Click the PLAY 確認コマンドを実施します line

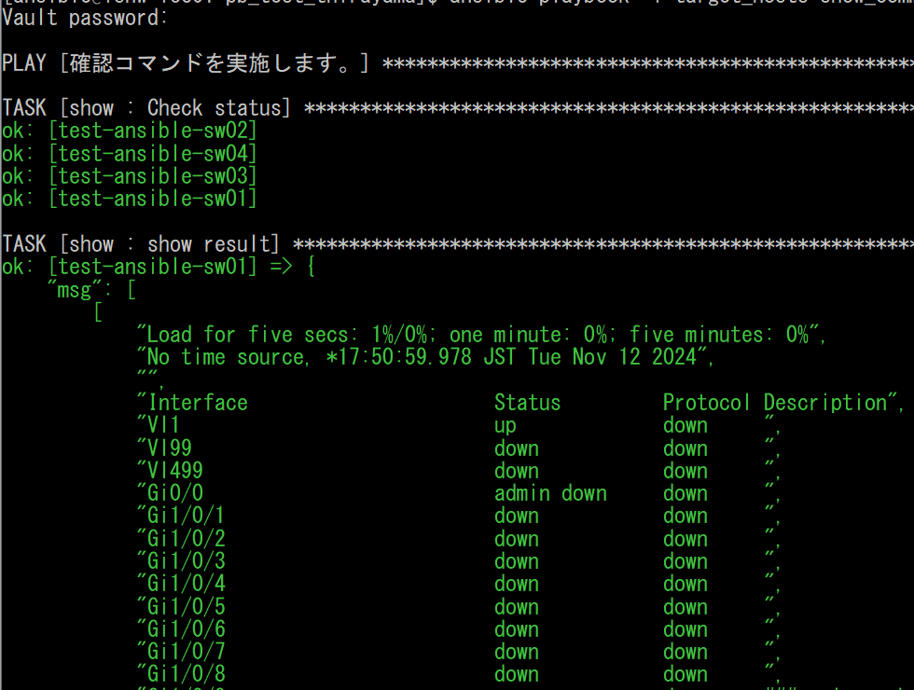[186, 63]
